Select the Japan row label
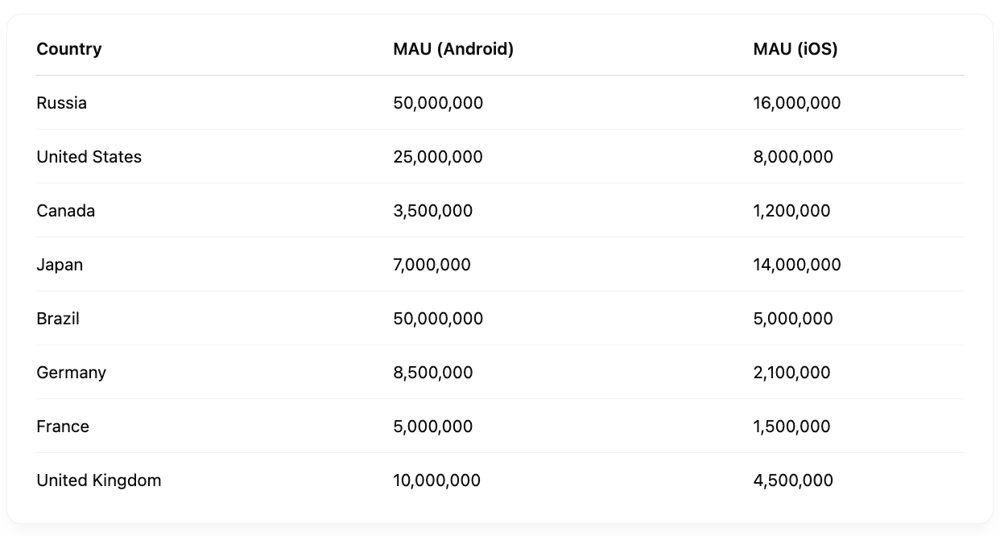 click(x=60, y=265)
